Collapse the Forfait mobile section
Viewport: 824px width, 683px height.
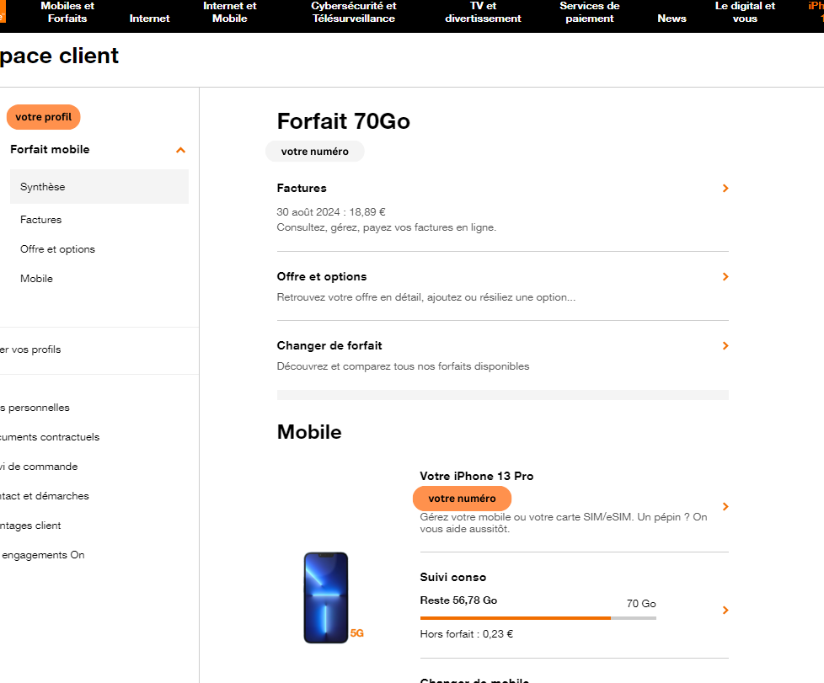pos(180,150)
